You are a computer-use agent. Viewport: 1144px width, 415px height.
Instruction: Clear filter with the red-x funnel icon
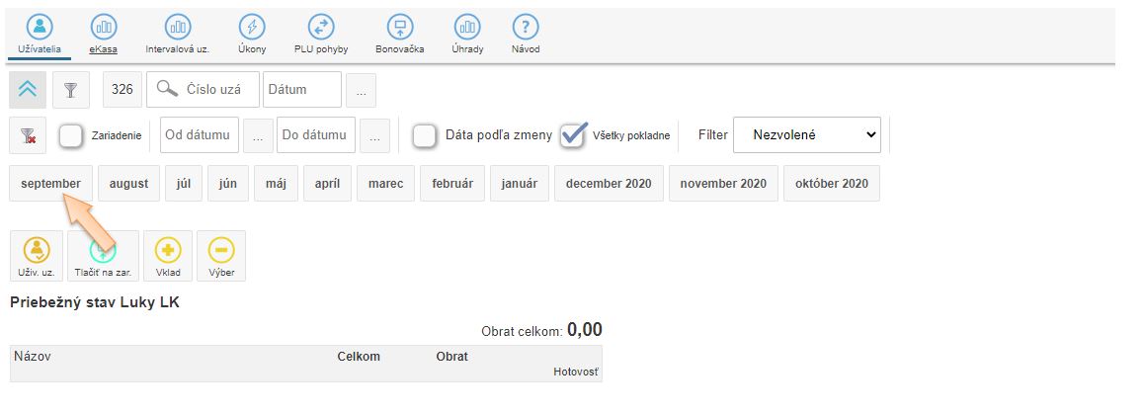click(x=28, y=135)
